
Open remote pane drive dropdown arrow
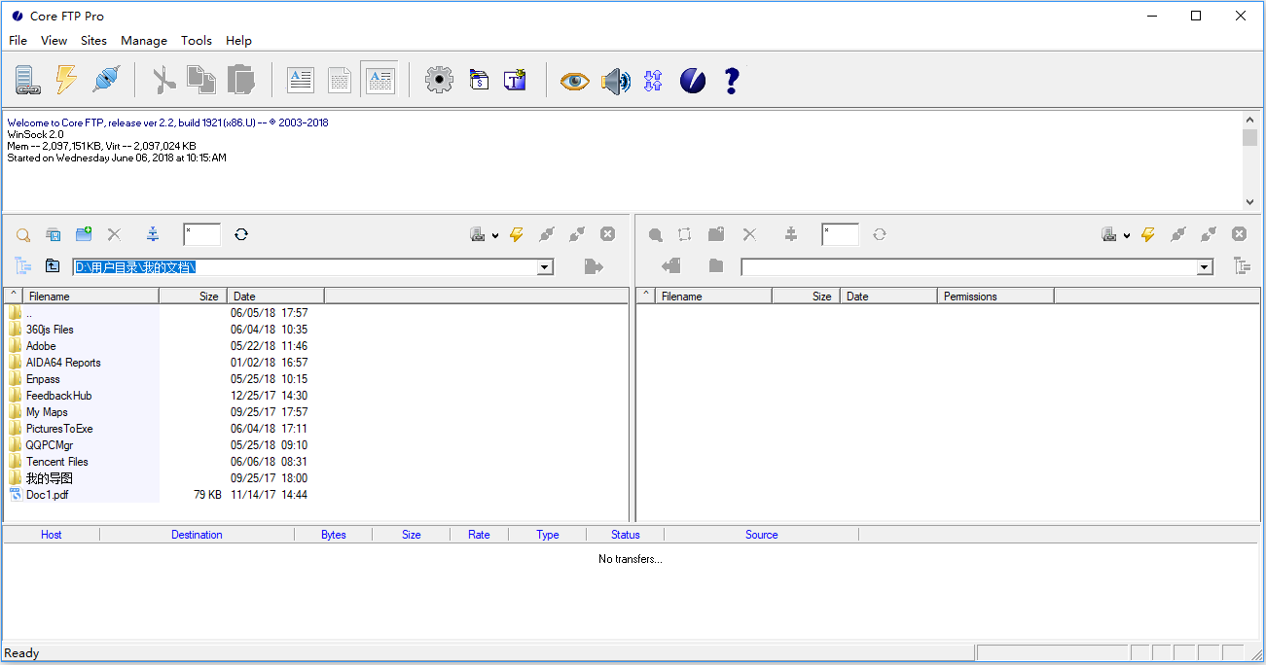pos(1127,235)
